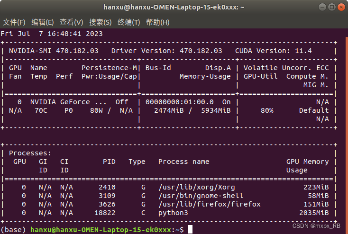Open the 查看(V) menu
Viewport: 348px width, 234px height.
click(x=72, y=22)
